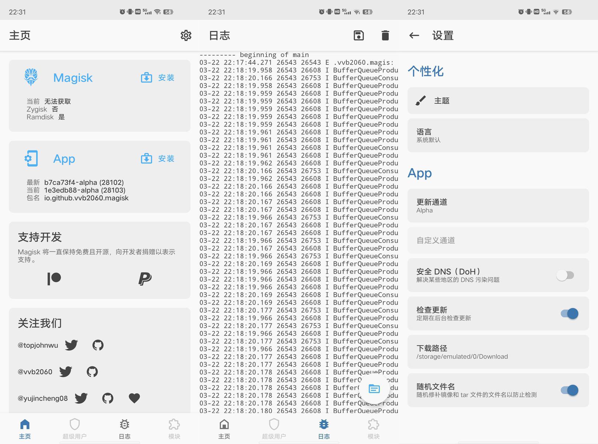Tap the 个性化 section header
This screenshot has width=598, height=444.
click(x=426, y=71)
